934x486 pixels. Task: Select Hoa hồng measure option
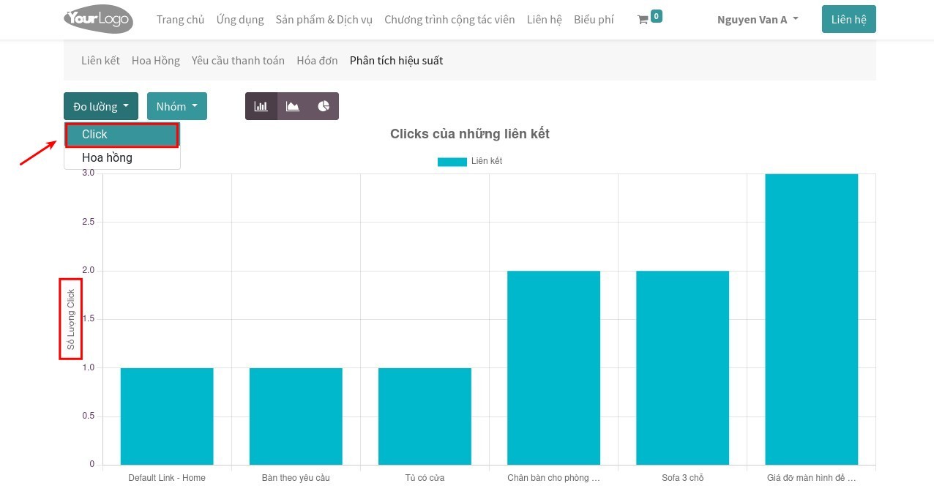point(122,157)
